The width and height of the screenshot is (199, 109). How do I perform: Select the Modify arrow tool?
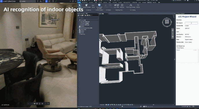(80, 6)
